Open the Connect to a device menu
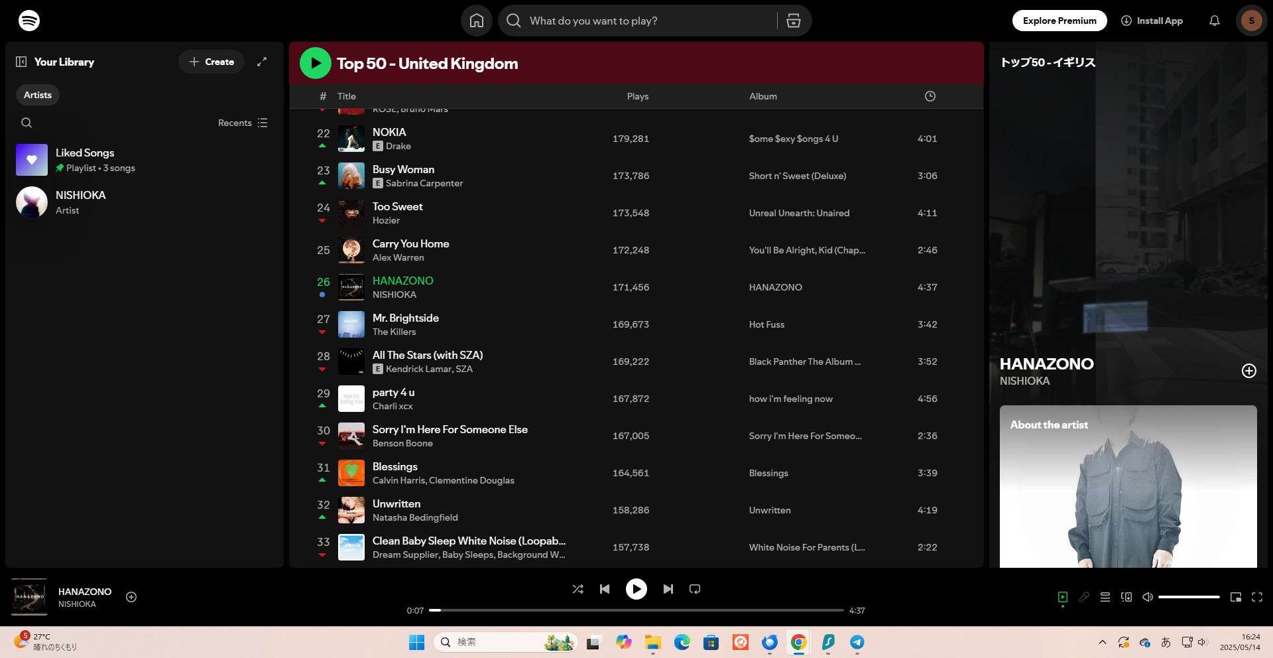1273x658 pixels. pyautogui.click(x=1126, y=597)
